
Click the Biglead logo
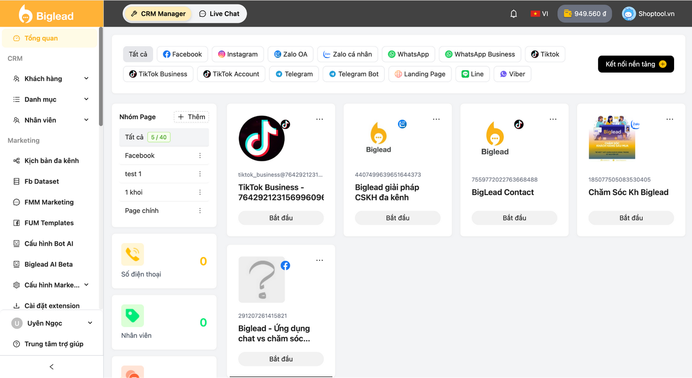(x=46, y=14)
